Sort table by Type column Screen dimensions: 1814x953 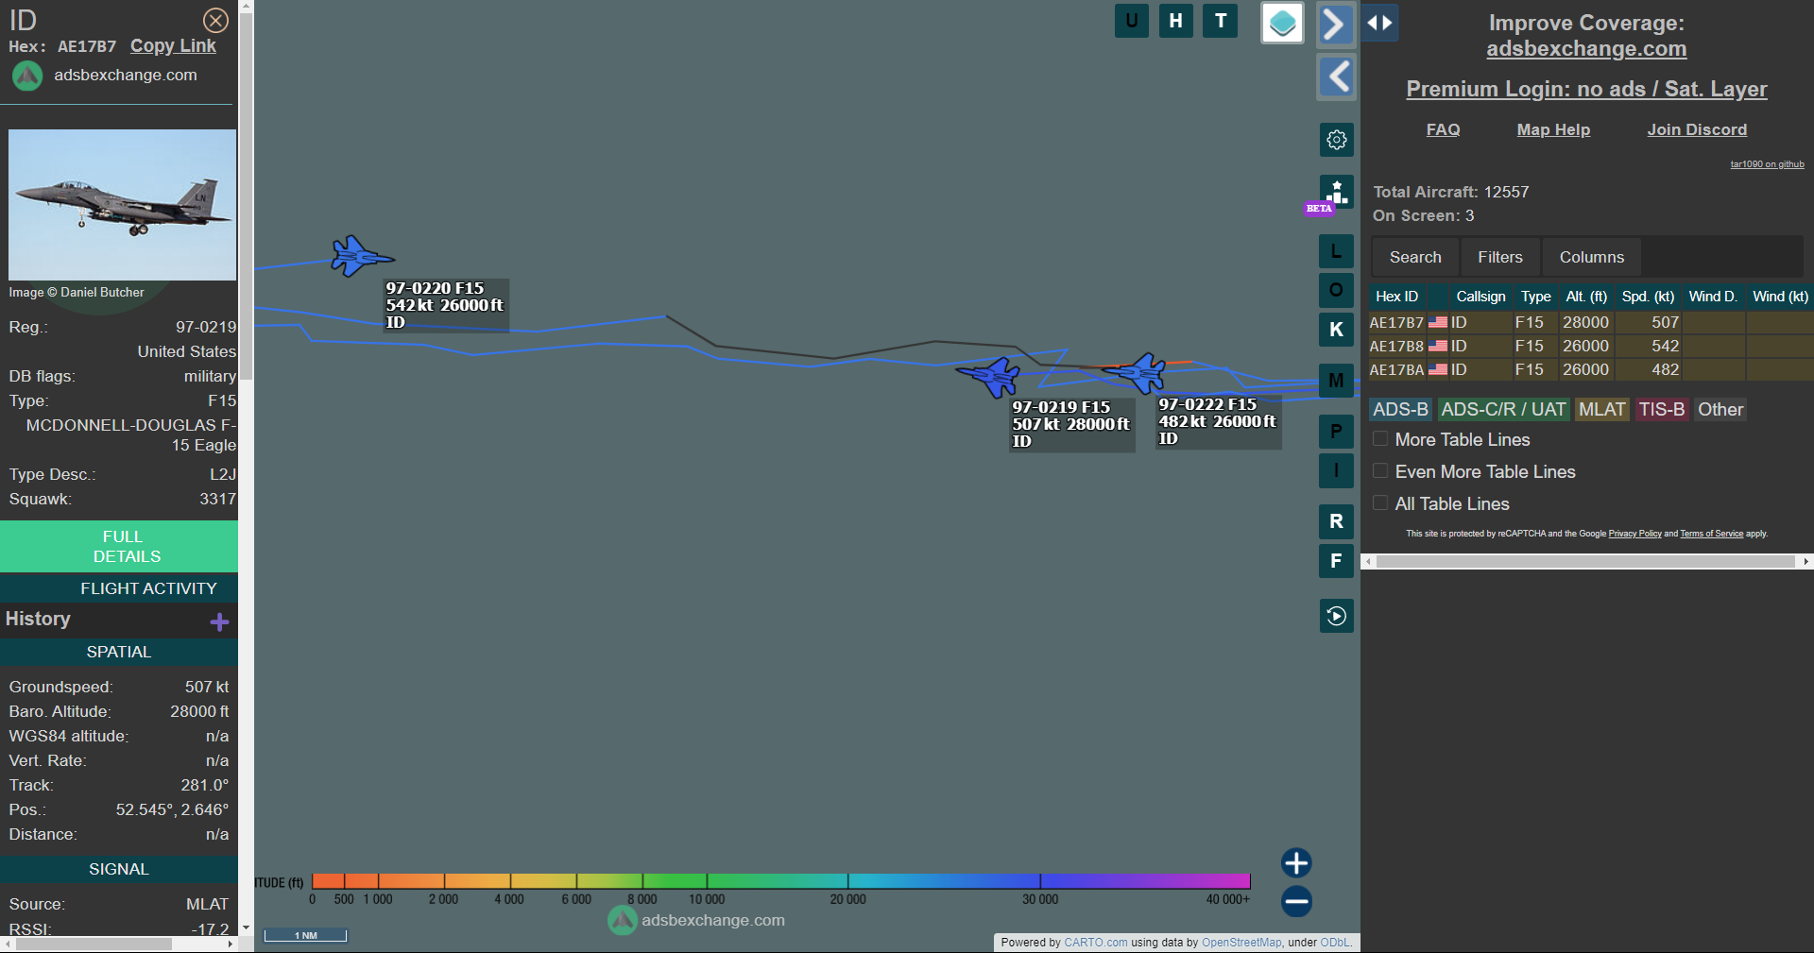pyautogui.click(x=1535, y=297)
